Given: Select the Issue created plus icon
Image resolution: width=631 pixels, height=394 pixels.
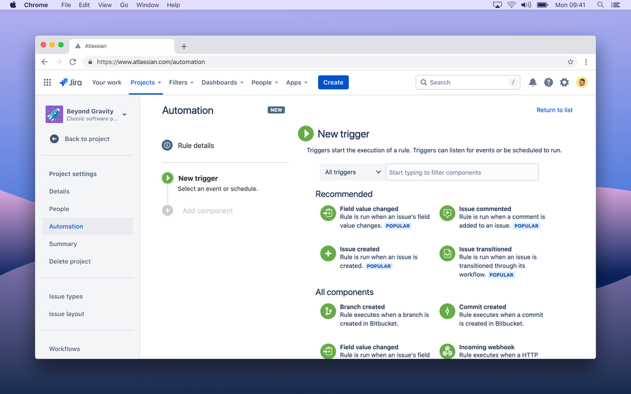Looking at the screenshot, I should click(328, 253).
